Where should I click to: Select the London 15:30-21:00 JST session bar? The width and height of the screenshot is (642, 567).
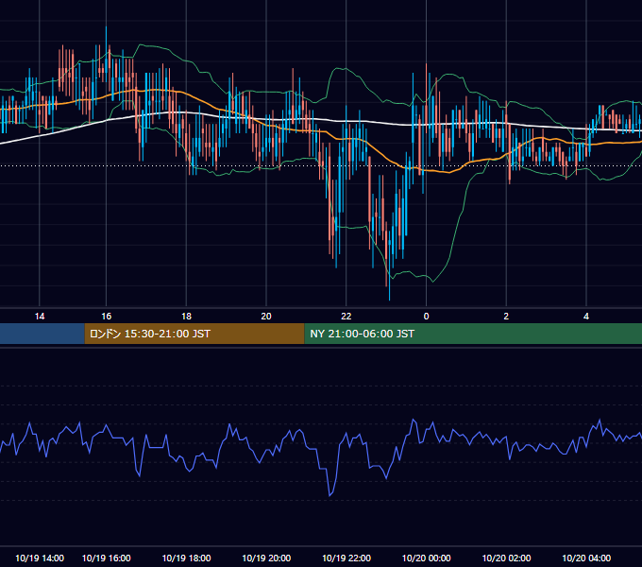194,334
